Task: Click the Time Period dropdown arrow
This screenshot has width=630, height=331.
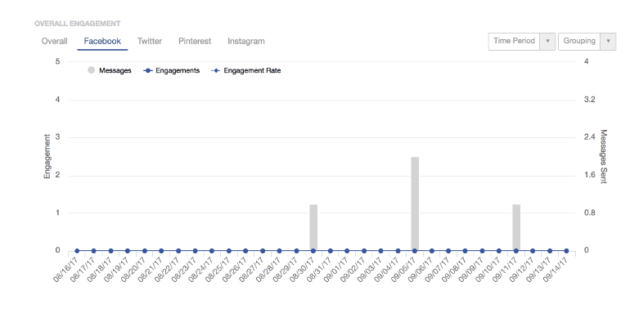Action: tap(547, 42)
